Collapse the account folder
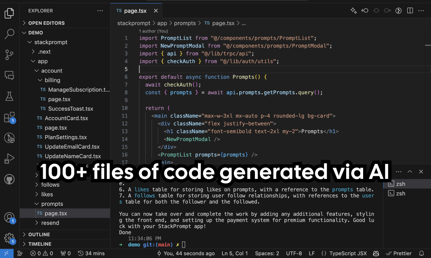Screen dimensions: 431x258 click(x=65, y=71)
